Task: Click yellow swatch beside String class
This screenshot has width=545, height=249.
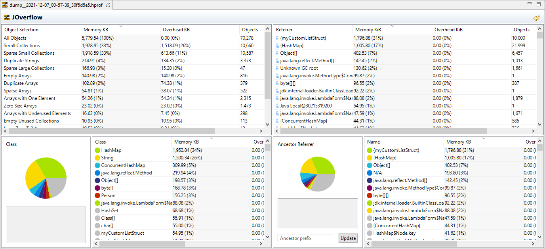Action: (97, 158)
